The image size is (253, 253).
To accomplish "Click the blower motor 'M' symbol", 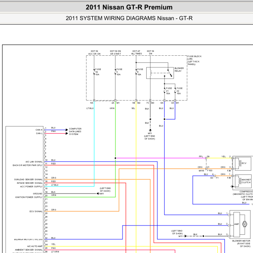I will coord(245,224).
